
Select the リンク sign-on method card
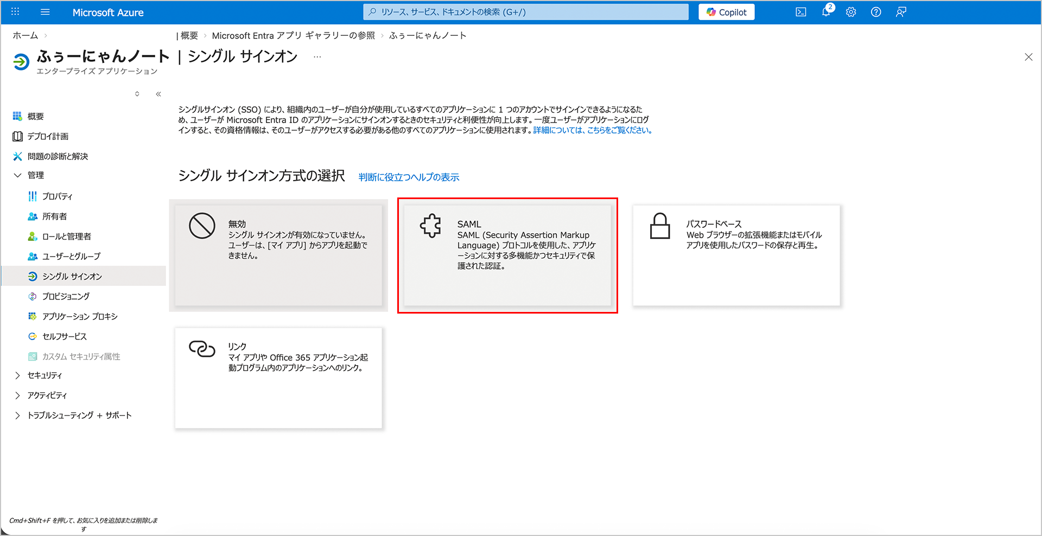[x=278, y=378]
